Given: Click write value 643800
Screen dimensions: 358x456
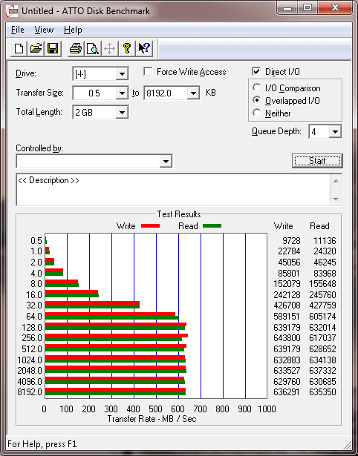Looking at the screenshot, I should coord(287,338).
